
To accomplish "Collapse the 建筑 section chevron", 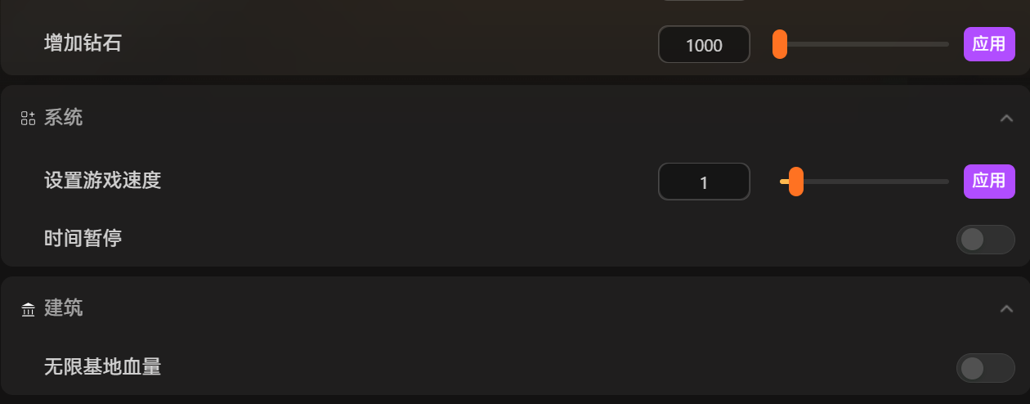I will coord(1006,309).
